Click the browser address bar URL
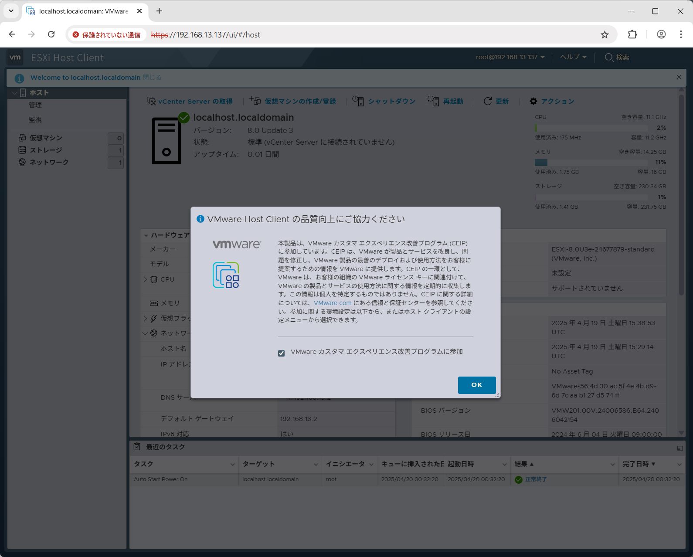 point(205,35)
